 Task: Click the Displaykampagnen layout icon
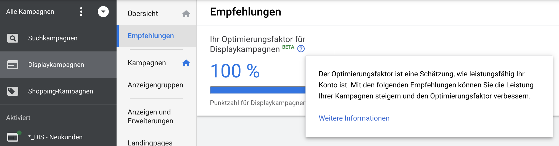coord(13,65)
